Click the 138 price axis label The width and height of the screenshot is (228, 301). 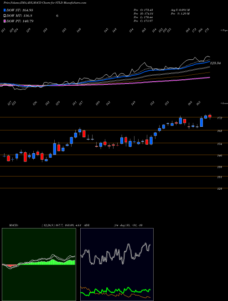click(x=219, y=167)
